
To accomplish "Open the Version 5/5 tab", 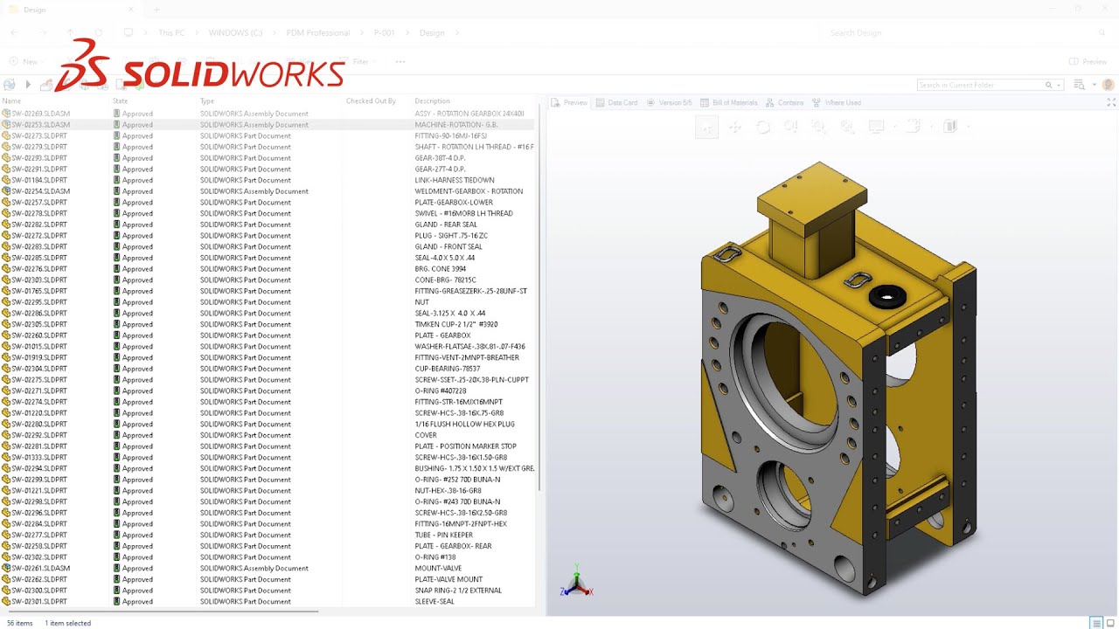I will 668,103.
